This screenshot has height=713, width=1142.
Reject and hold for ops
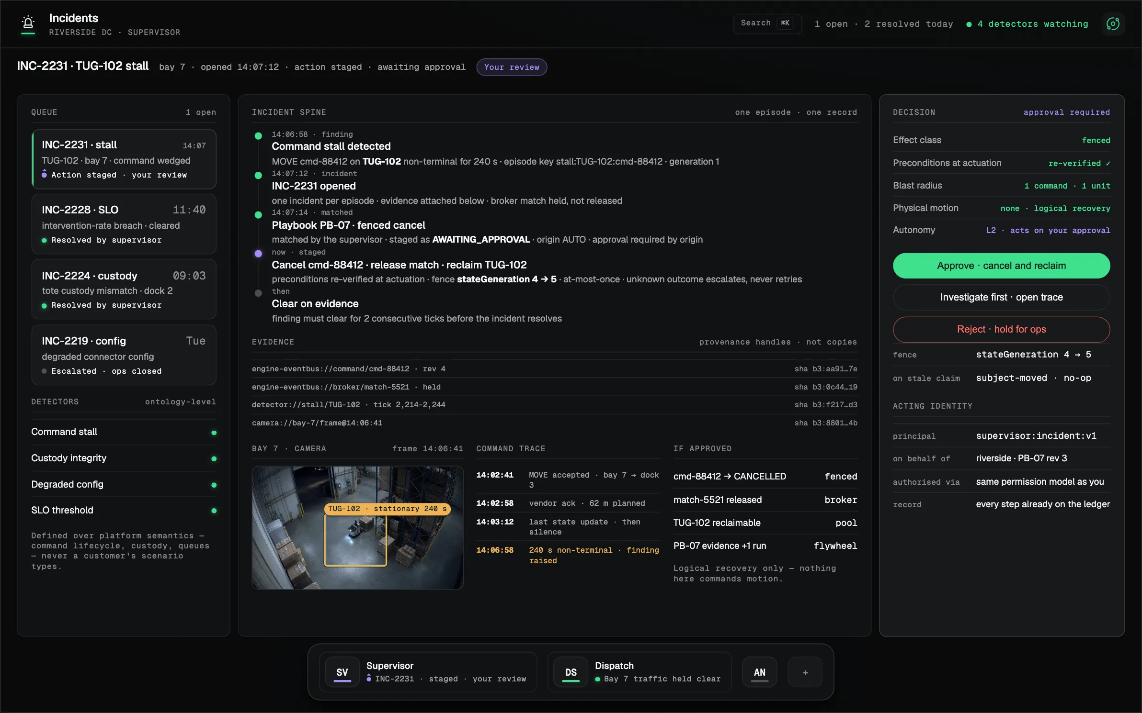point(1001,329)
